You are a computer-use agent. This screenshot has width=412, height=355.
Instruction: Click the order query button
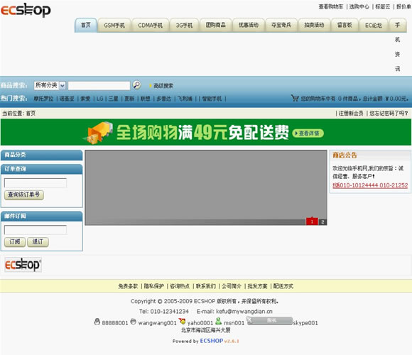pyautogui.click(x=24, y=195)
